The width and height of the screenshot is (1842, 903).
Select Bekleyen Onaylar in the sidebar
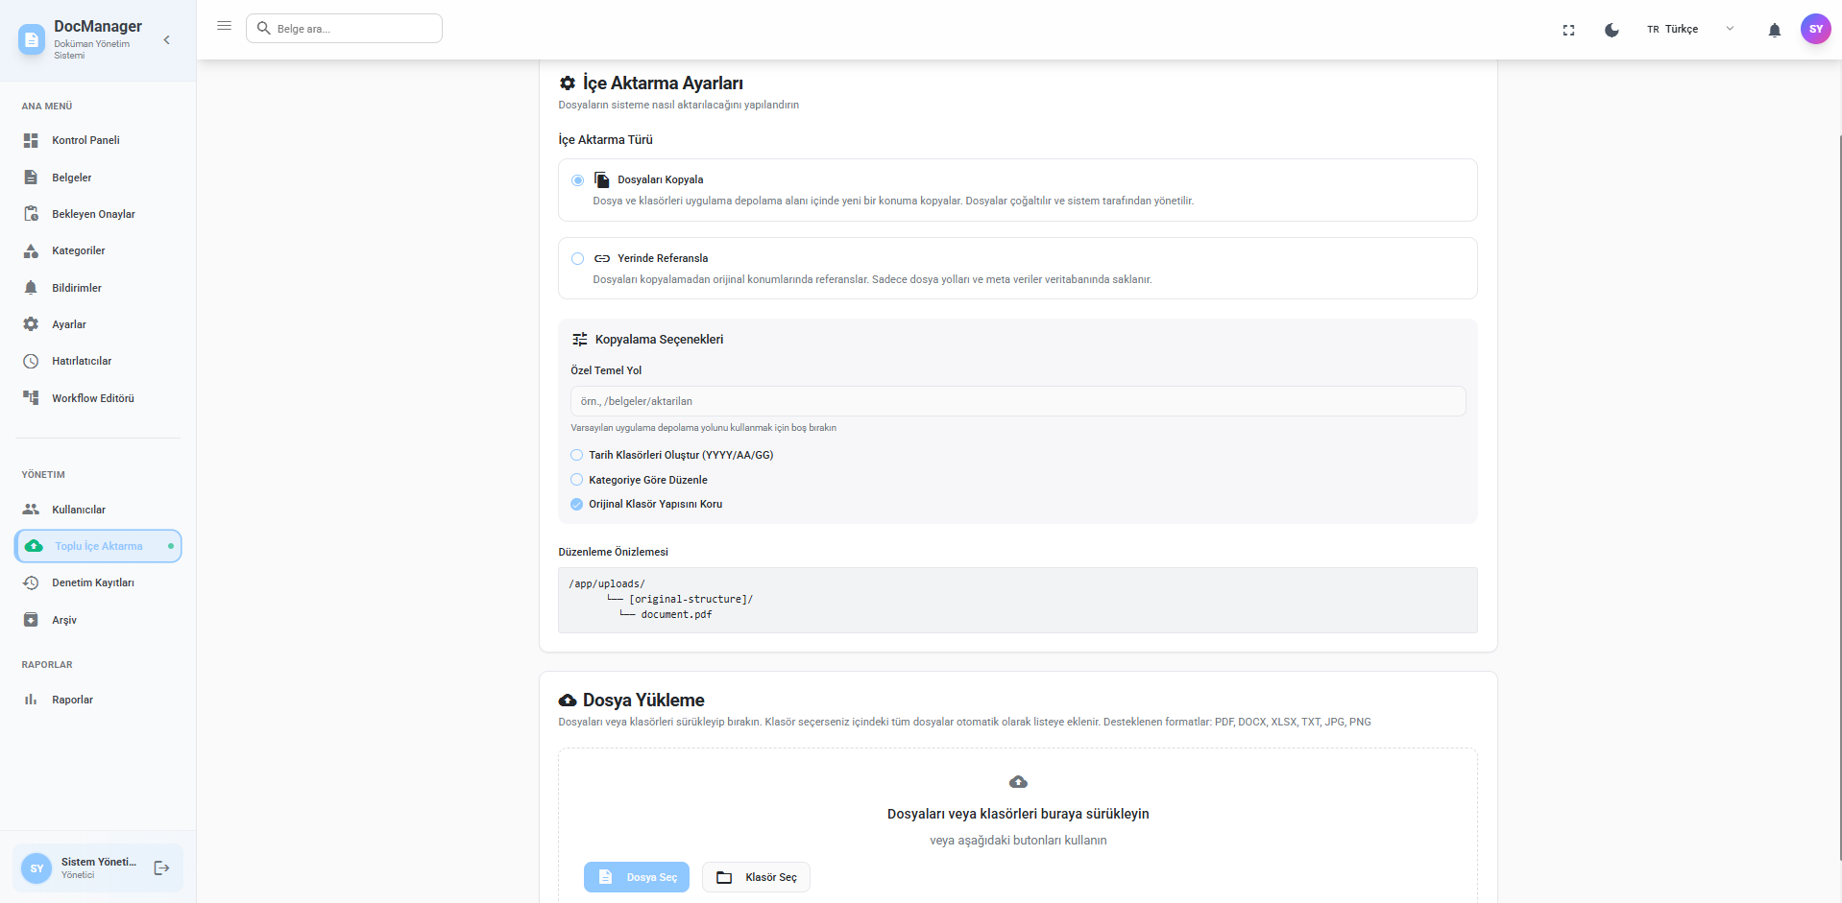[93, 214]
